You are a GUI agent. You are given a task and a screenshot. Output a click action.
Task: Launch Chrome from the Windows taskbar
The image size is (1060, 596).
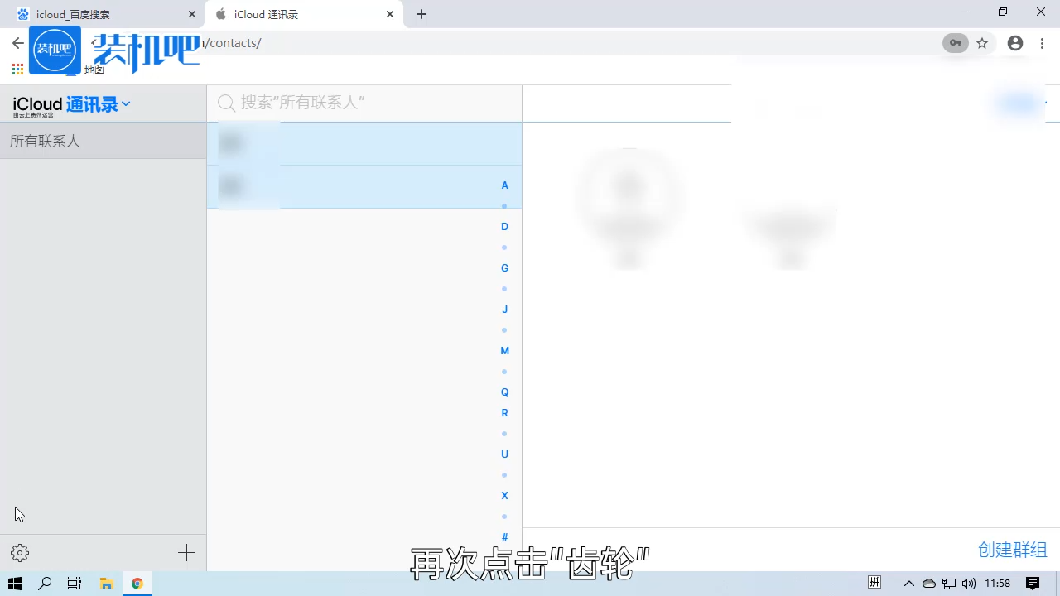pos(137,583)
